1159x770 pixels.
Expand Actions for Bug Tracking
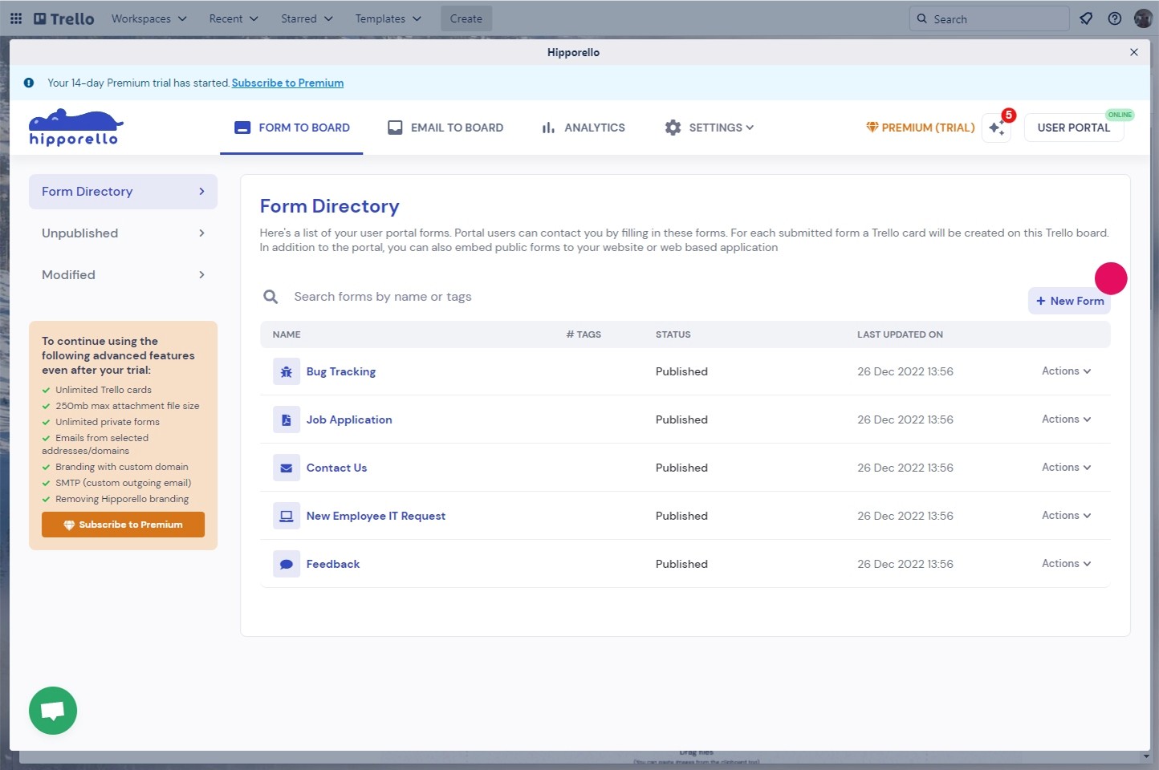1066,371
